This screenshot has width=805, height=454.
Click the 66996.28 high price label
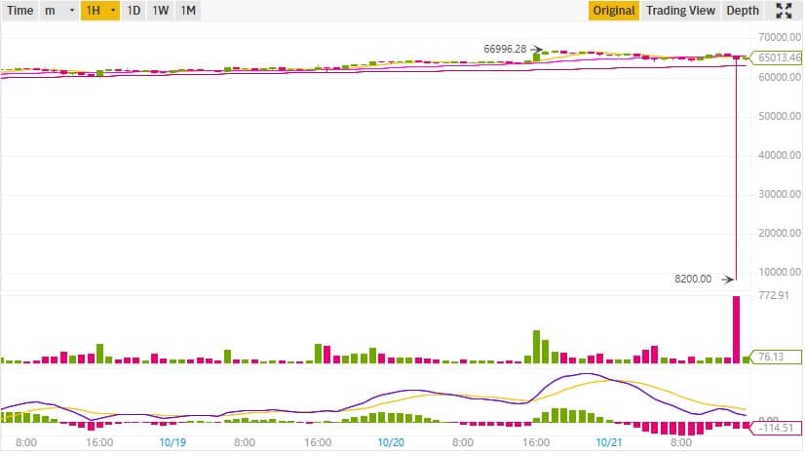tap(505, 50)
